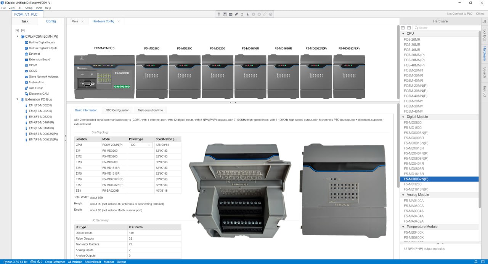The width and height of the screenshot is (488, 264).
Task: Click SearchResult in status bar
Action: pos(93,262)
